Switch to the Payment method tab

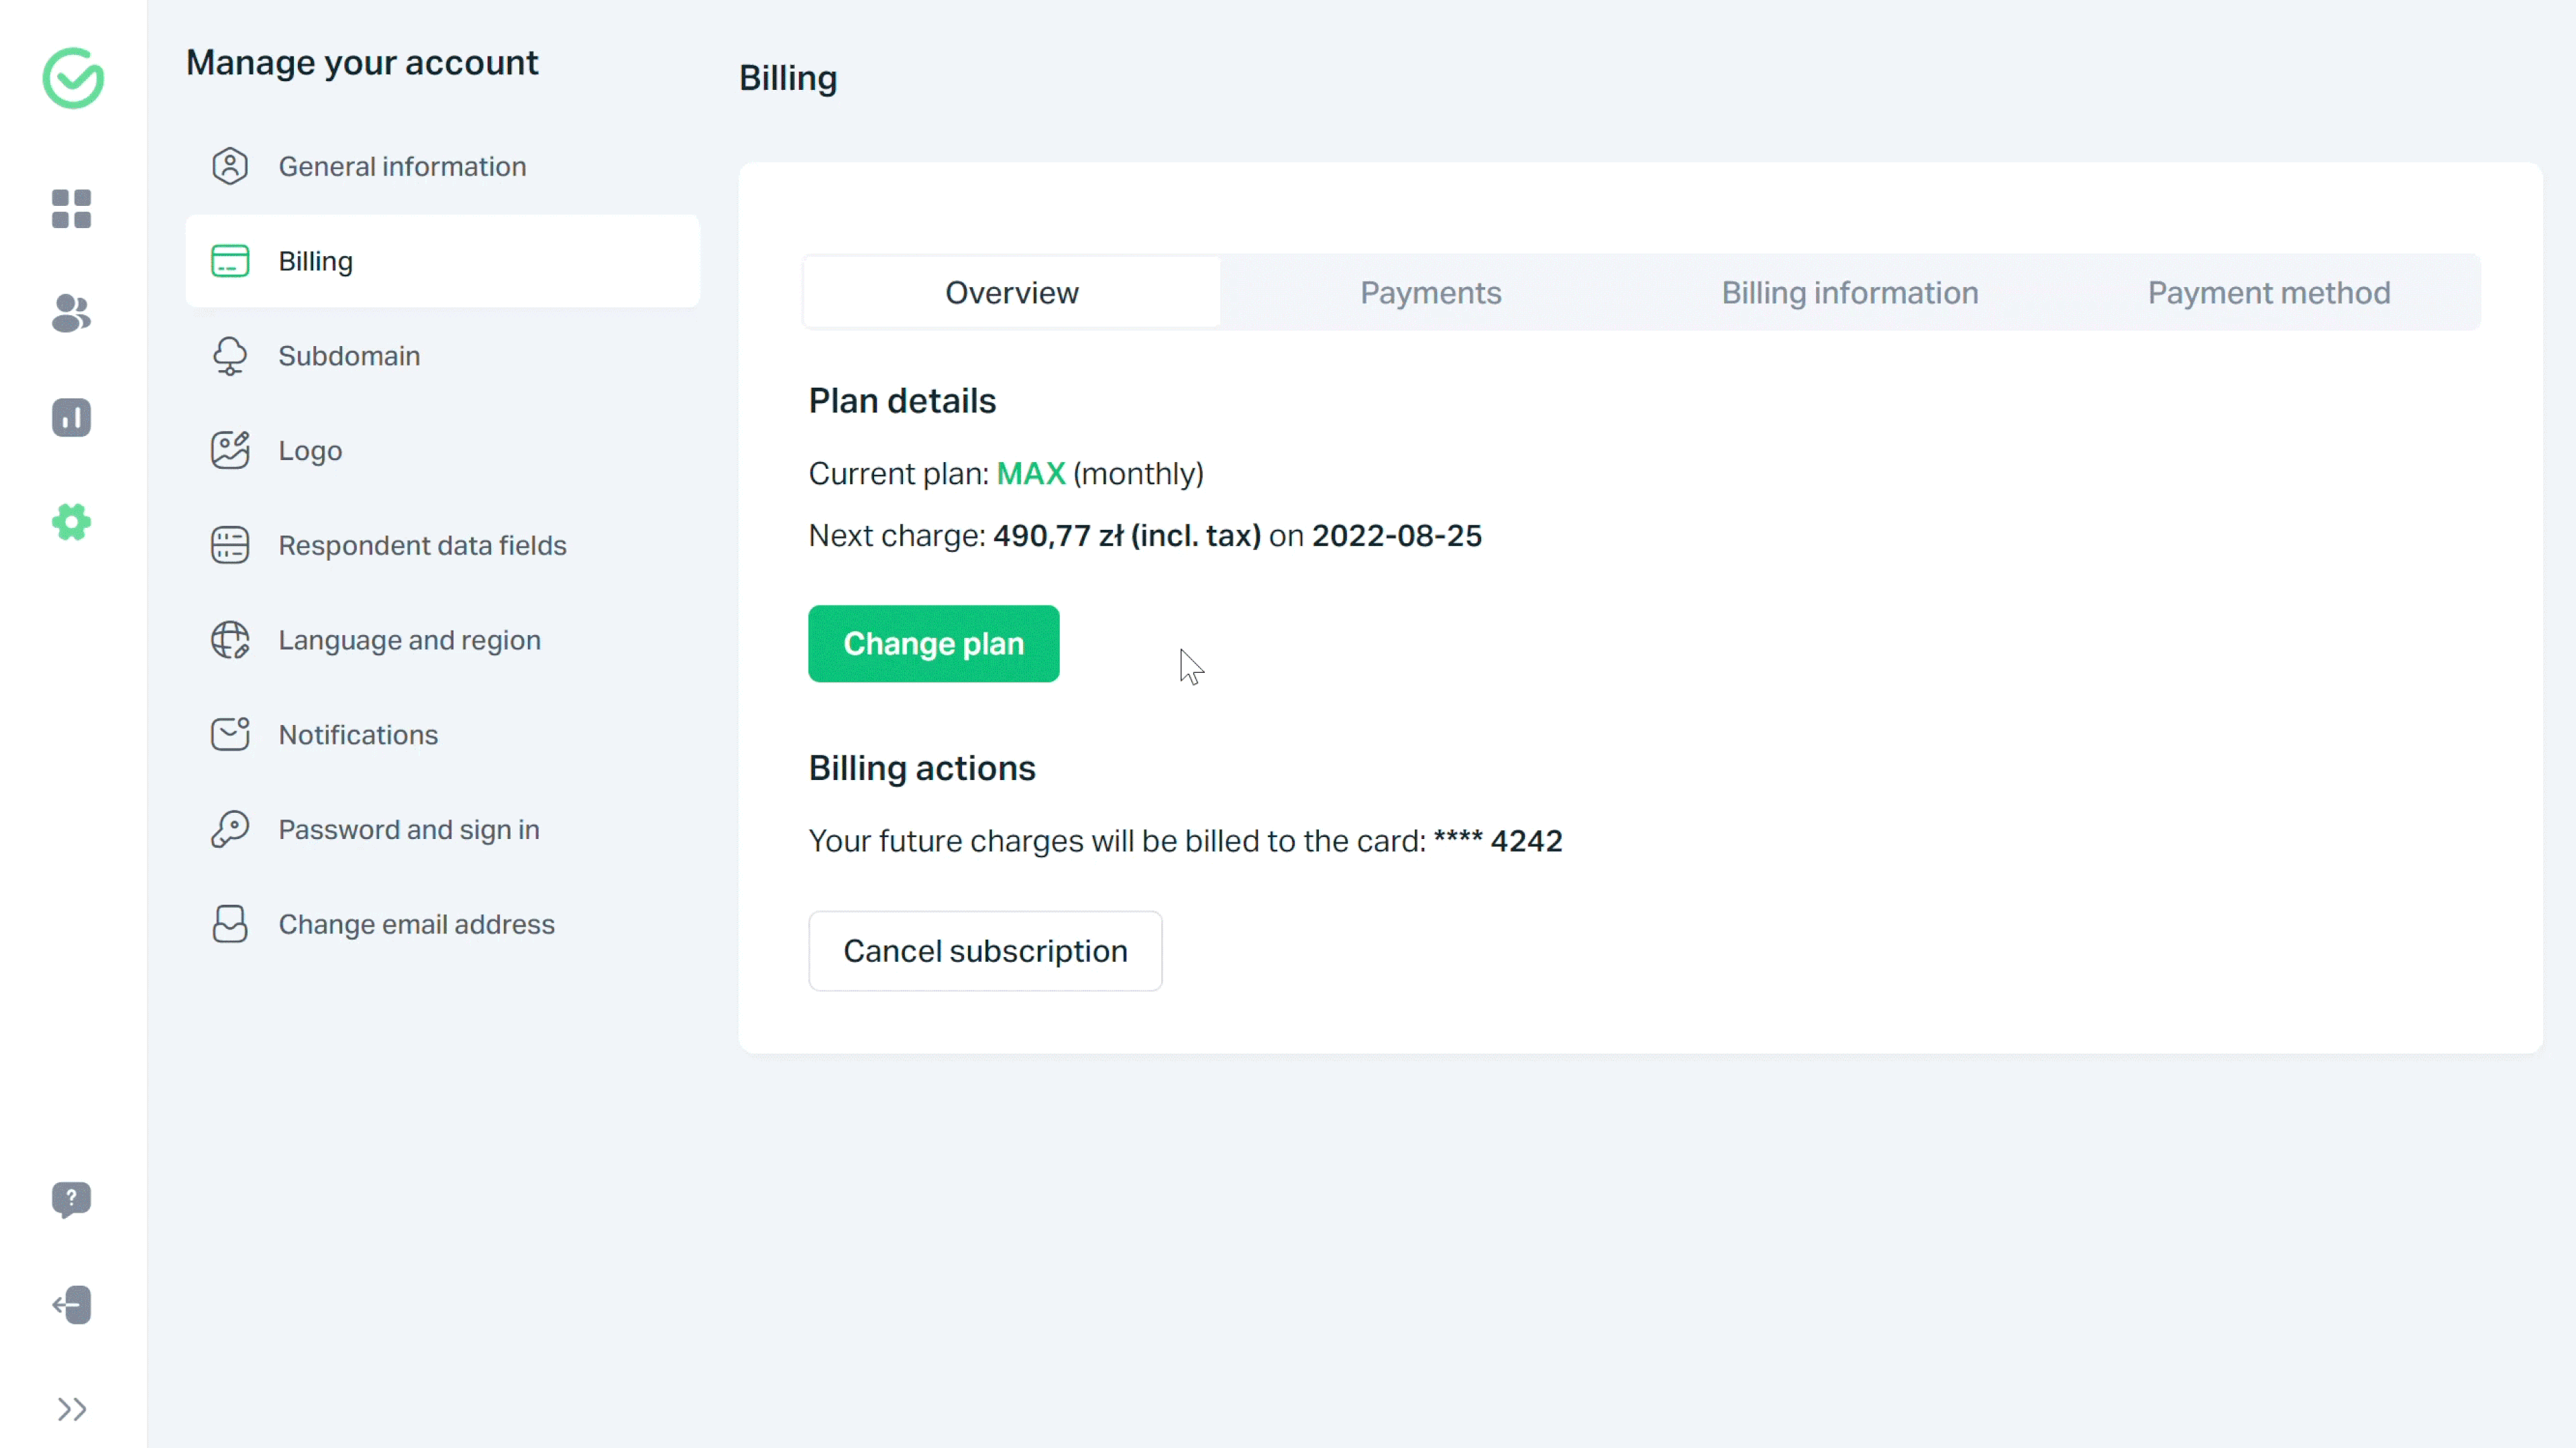[2270, 292]
